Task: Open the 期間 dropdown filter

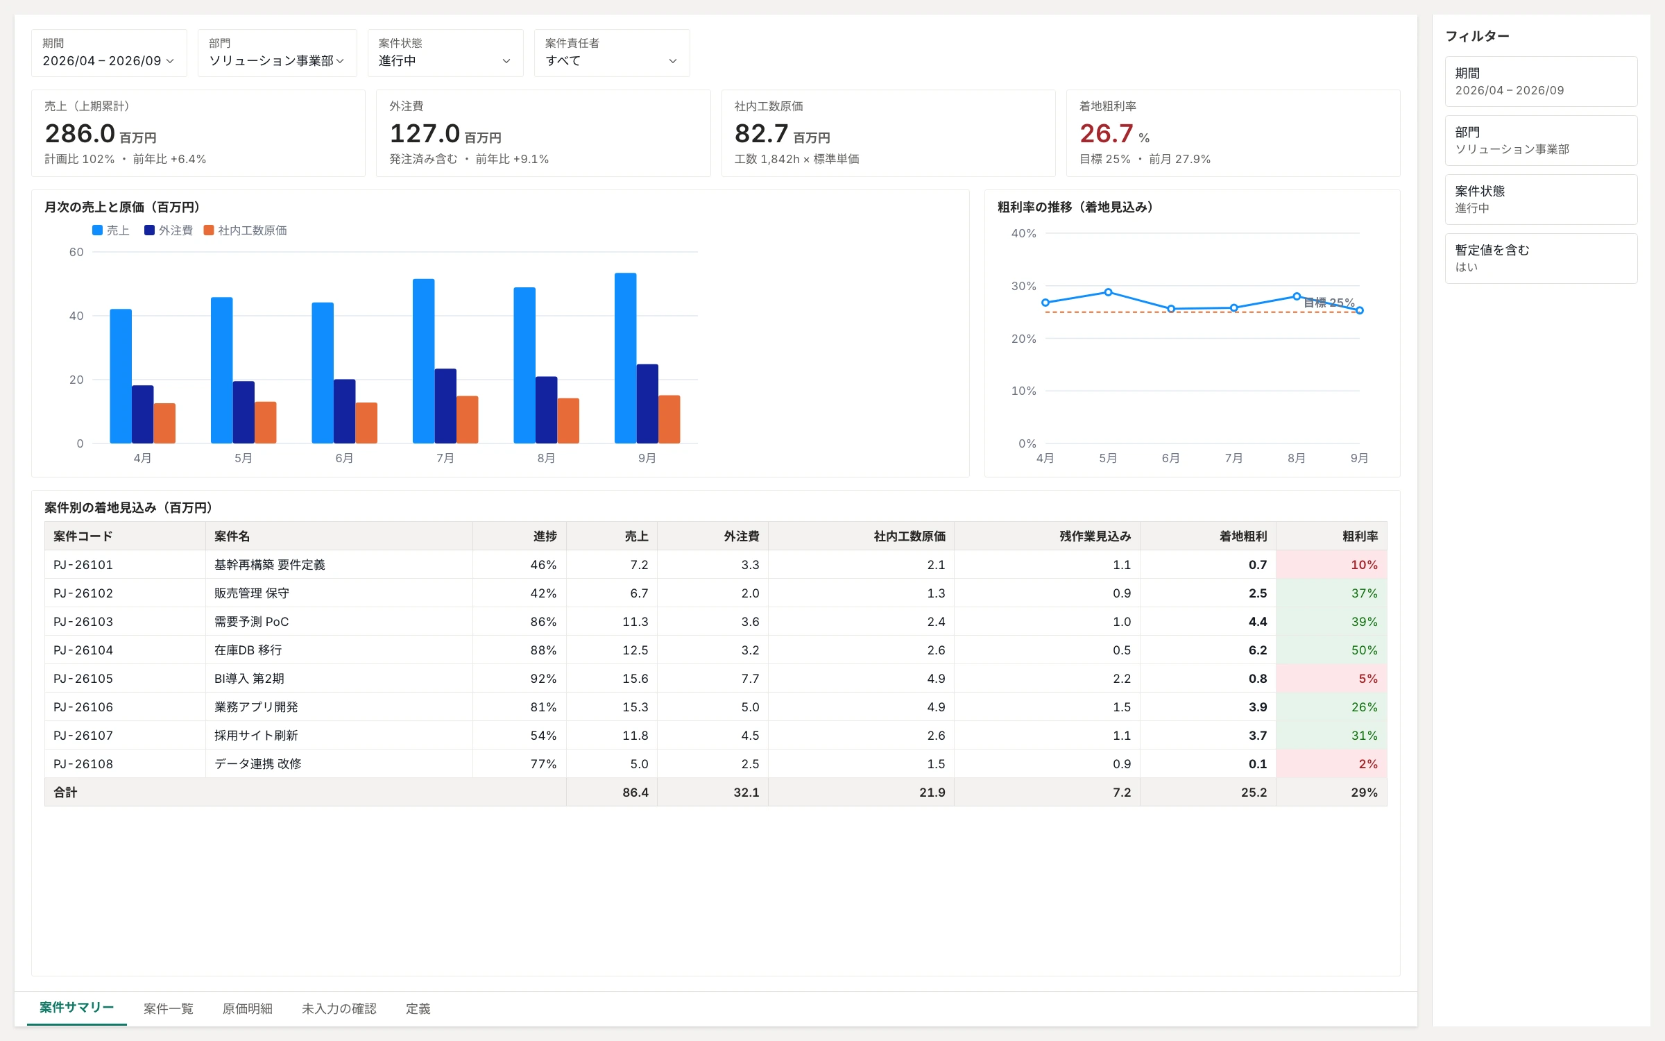Action: tap(109, 53)
